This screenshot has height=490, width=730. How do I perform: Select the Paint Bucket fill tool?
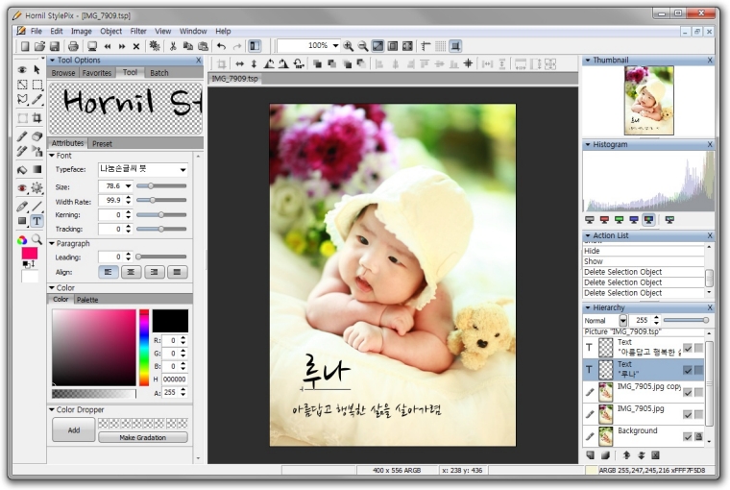pyautogui.click(x=22, y=169)
